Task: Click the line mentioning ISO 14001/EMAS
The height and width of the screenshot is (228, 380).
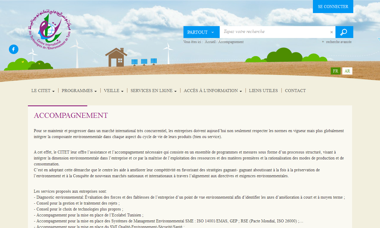Action: (168, 221)
